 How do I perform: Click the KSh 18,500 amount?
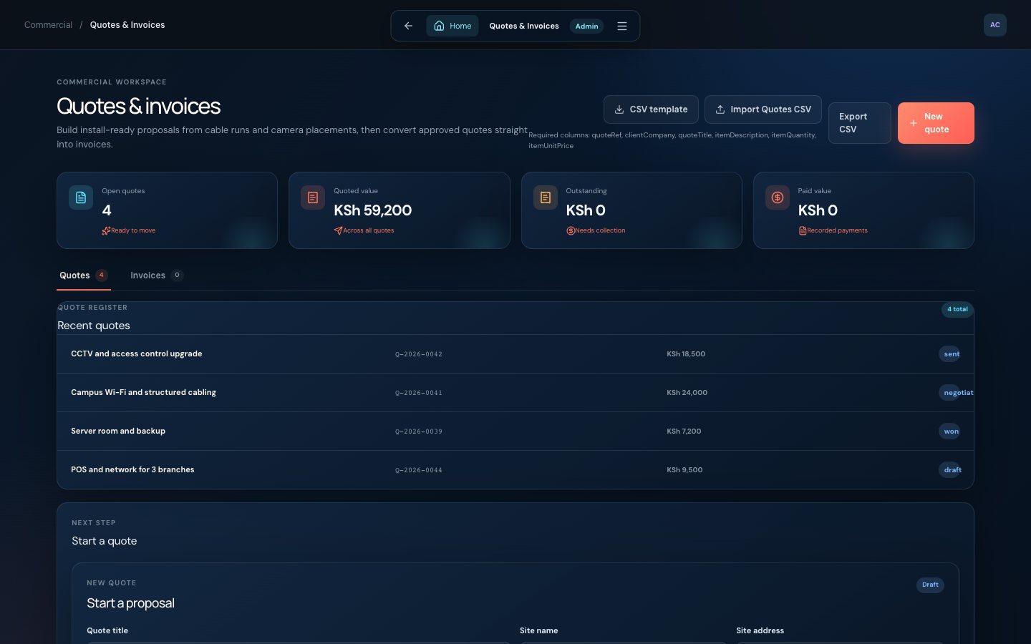(686, 354)
